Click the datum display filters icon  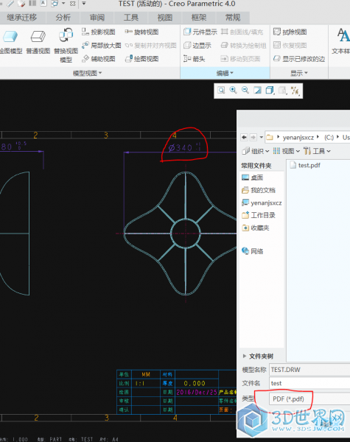point(295,91)
